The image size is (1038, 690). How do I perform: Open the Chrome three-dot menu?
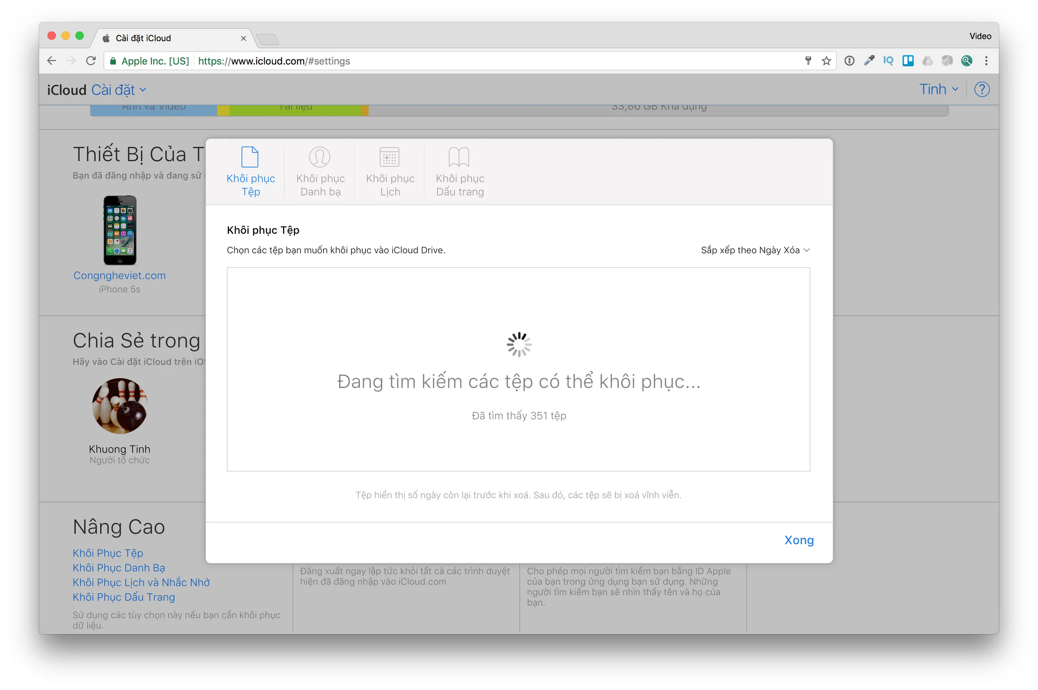986,61
